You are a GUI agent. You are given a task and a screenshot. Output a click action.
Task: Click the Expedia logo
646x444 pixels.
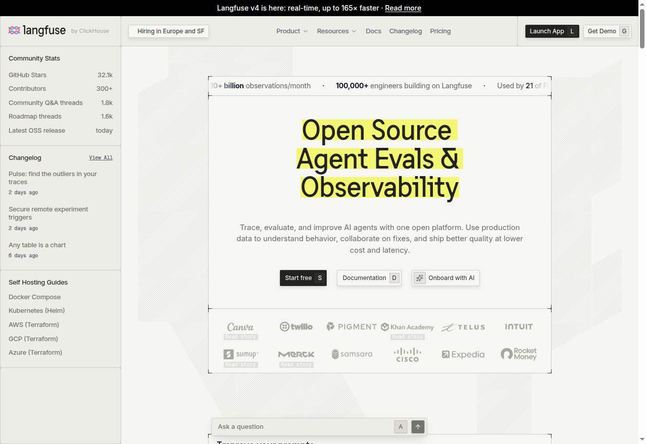[463, 354]
